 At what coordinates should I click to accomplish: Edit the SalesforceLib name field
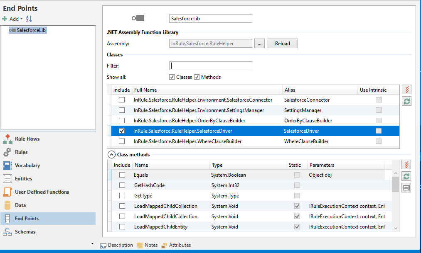pyautogui.click(x=210, y=19)
